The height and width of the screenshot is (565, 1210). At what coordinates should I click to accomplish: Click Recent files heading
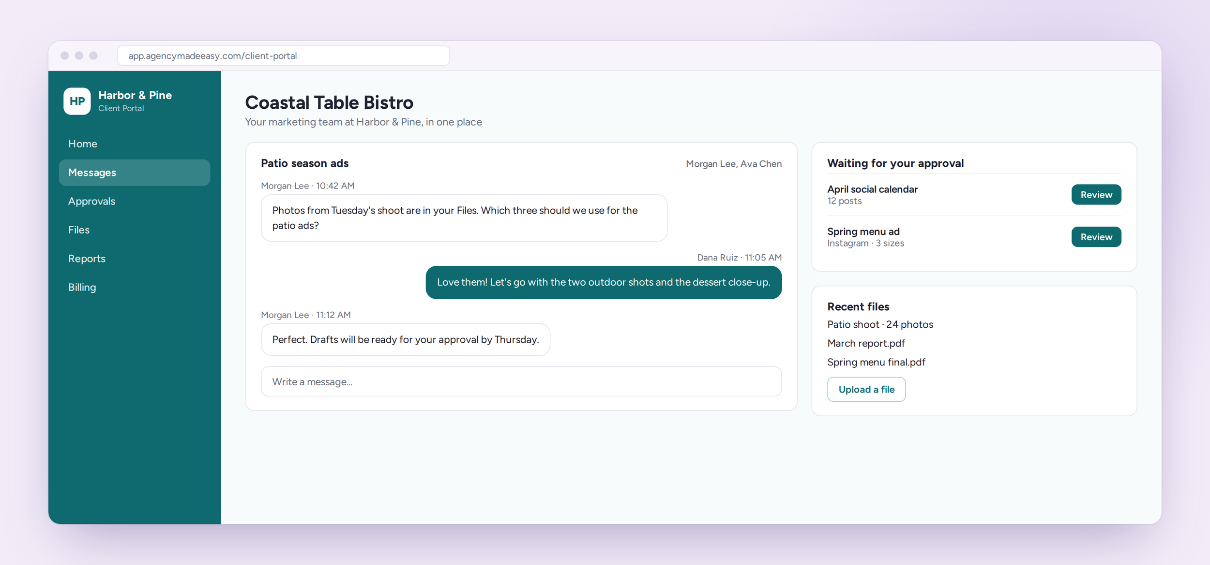tap(858, 307)
